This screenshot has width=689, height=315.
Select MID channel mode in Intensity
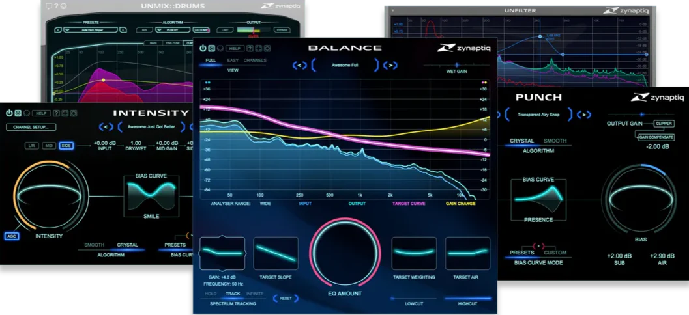click(50, 146)
